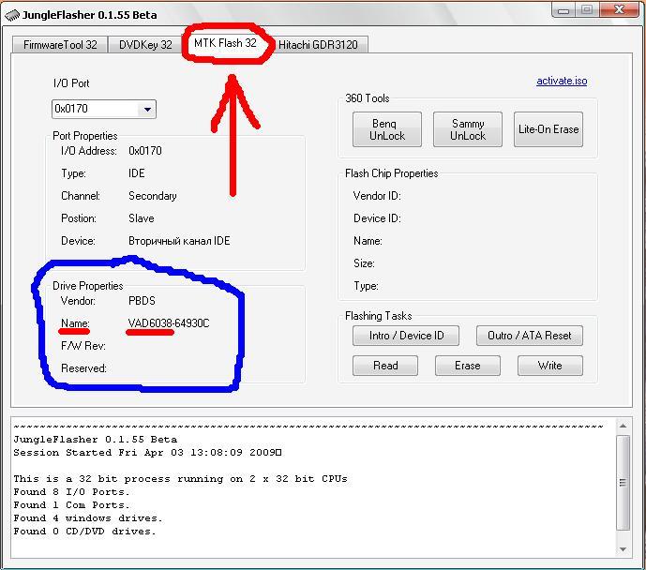
Task: Switch to the DVDKey 32 tab
Action: pos(145,44)
